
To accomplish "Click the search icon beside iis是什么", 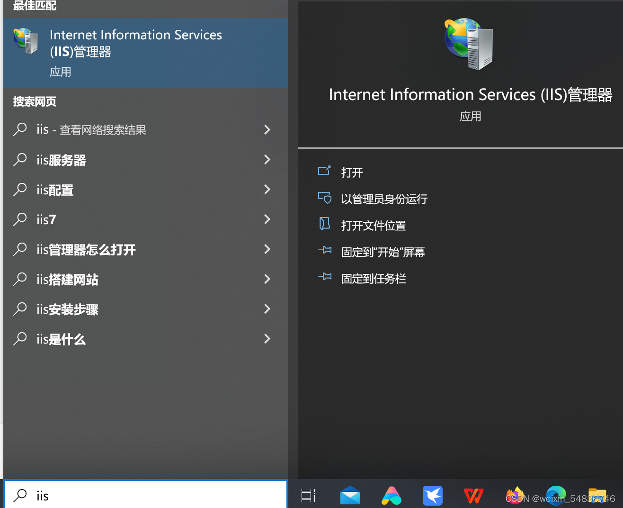I will 20,339.
